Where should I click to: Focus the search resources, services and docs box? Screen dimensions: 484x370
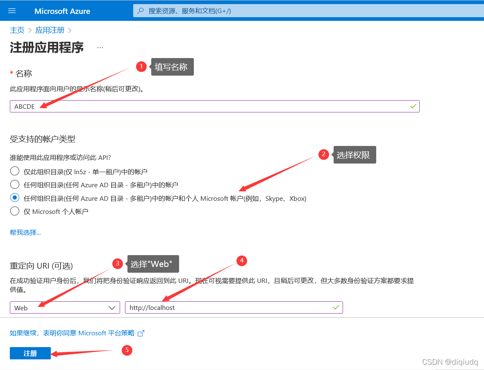click(x=308, y=11)
